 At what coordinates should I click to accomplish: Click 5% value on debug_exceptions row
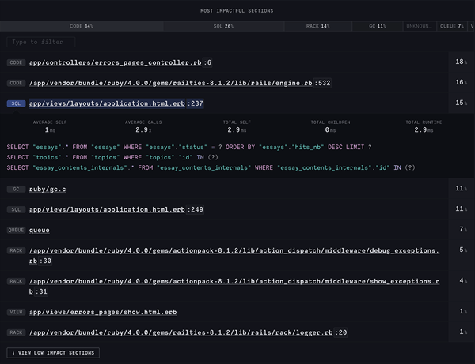[463, 250]
